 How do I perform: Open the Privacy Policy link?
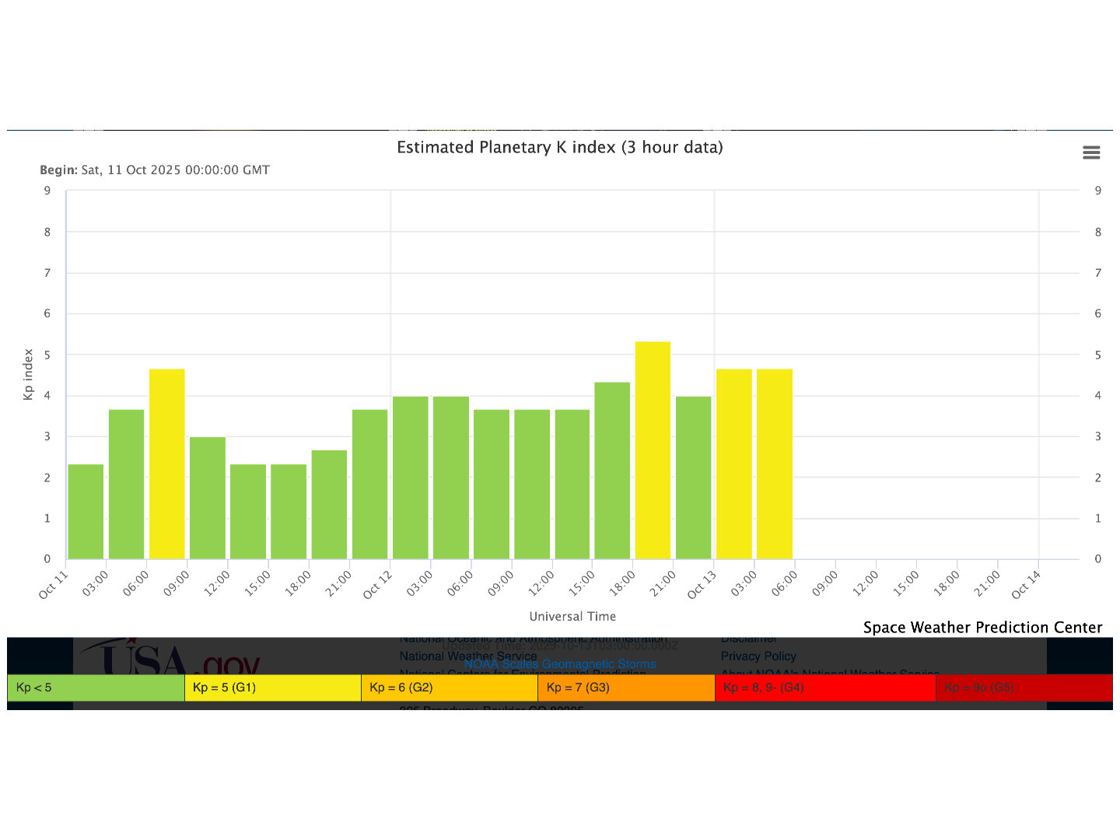758,656
